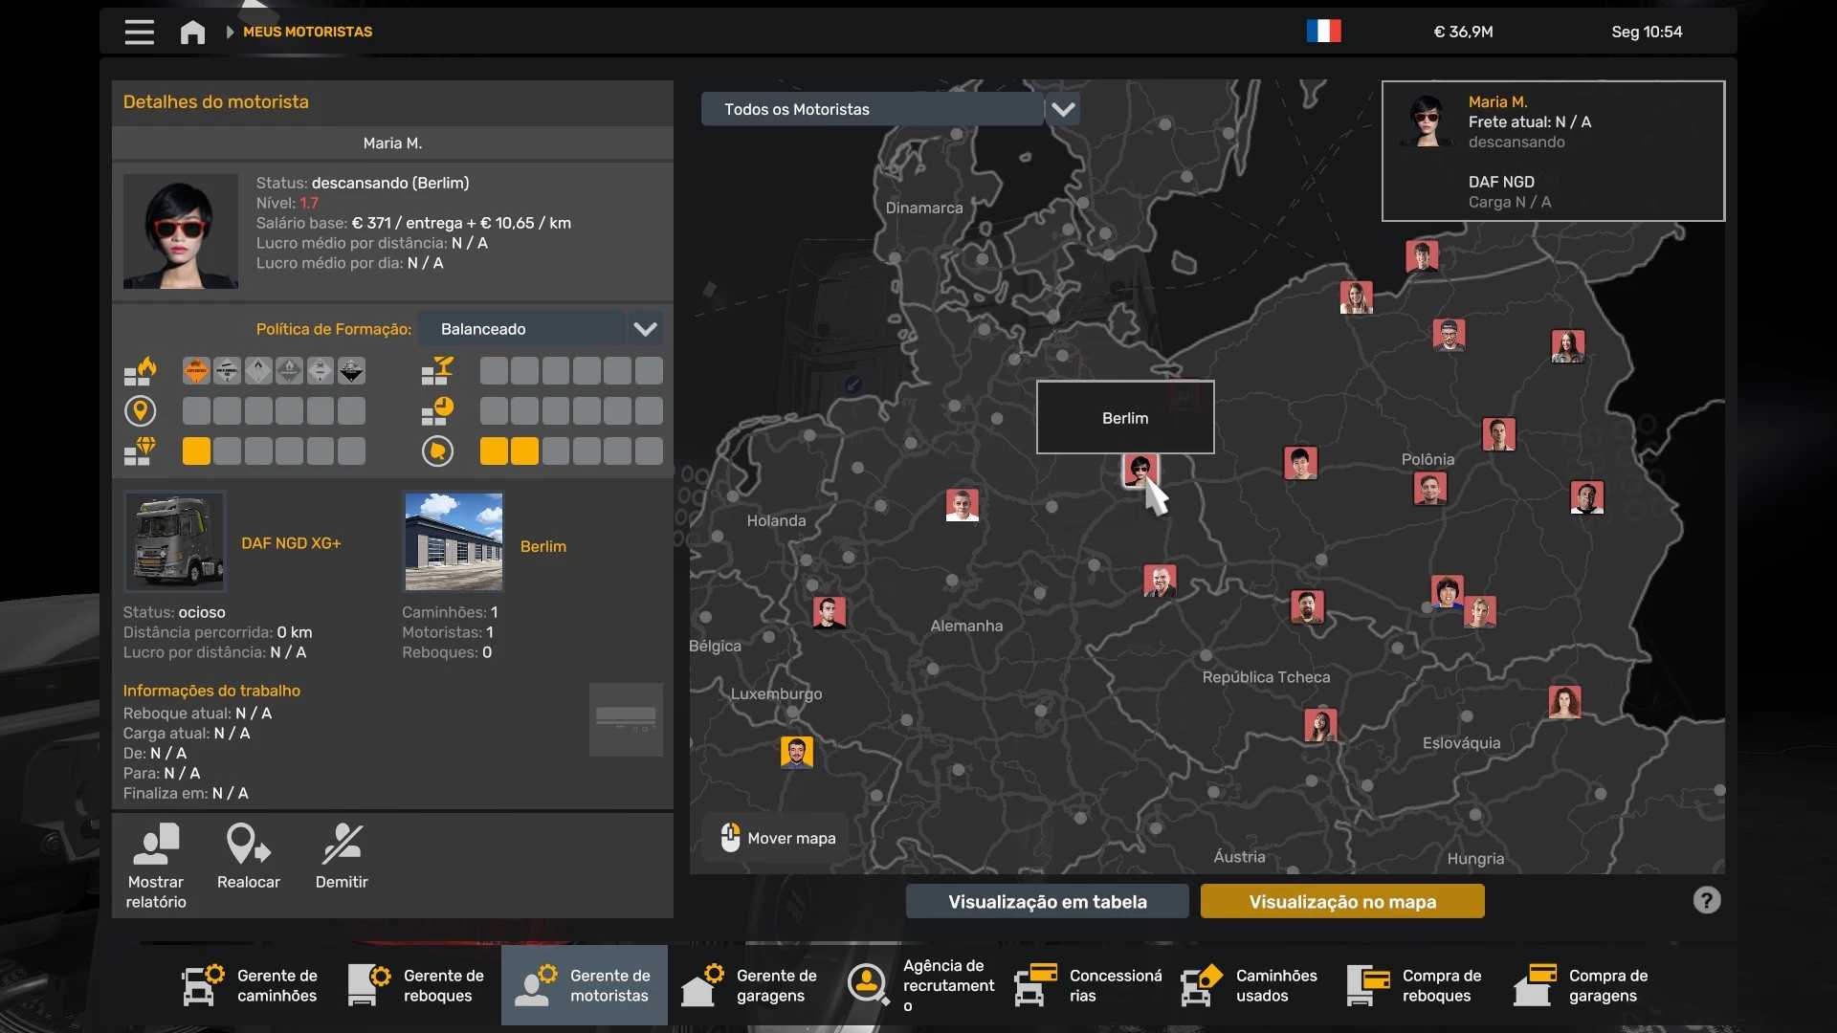Click the Berlim garage link
Viewport: 1837px width, 1033px height.
tap(542, 546)
